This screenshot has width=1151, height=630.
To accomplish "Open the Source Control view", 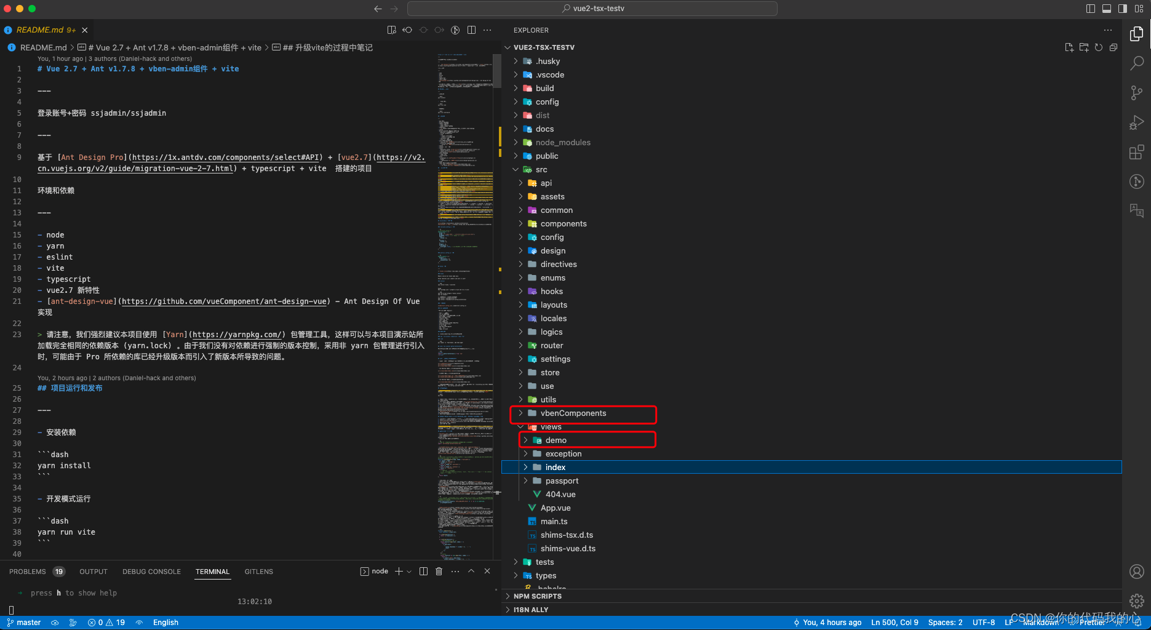I will point(1136,93).
